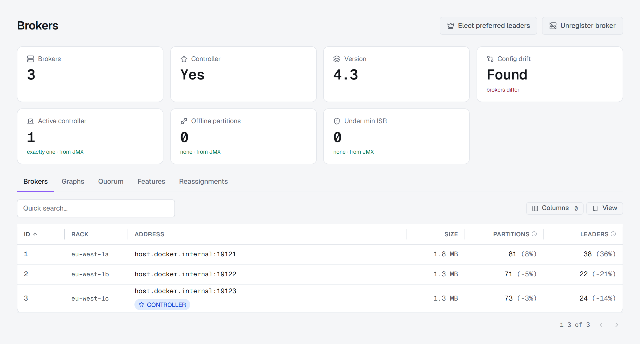The image size is (640, 344).
Task: Click the Under min ISR shield icon
Action: (337, 121)
